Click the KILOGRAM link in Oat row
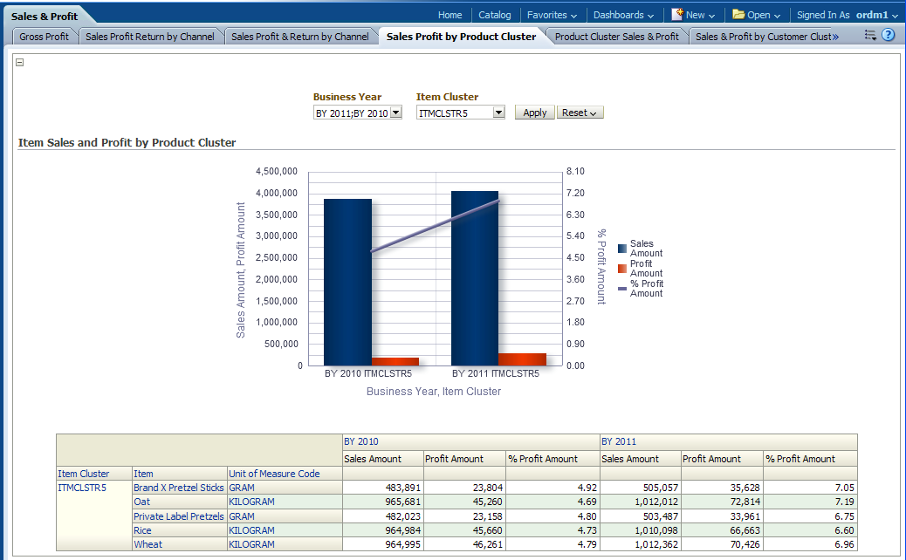The height and width of the screenshot is (560, 906). point(251,502)
